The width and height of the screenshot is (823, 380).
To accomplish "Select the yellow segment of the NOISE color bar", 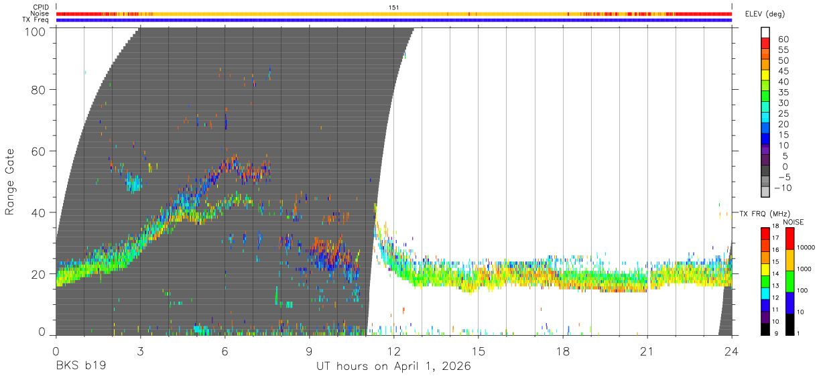I will coord(789,260).
